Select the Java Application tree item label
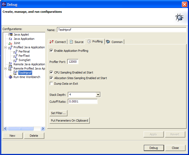 click(24, 39)
